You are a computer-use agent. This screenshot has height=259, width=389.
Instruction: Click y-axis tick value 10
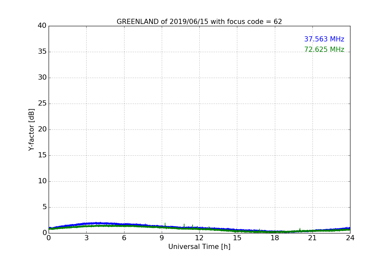(42, 181)
